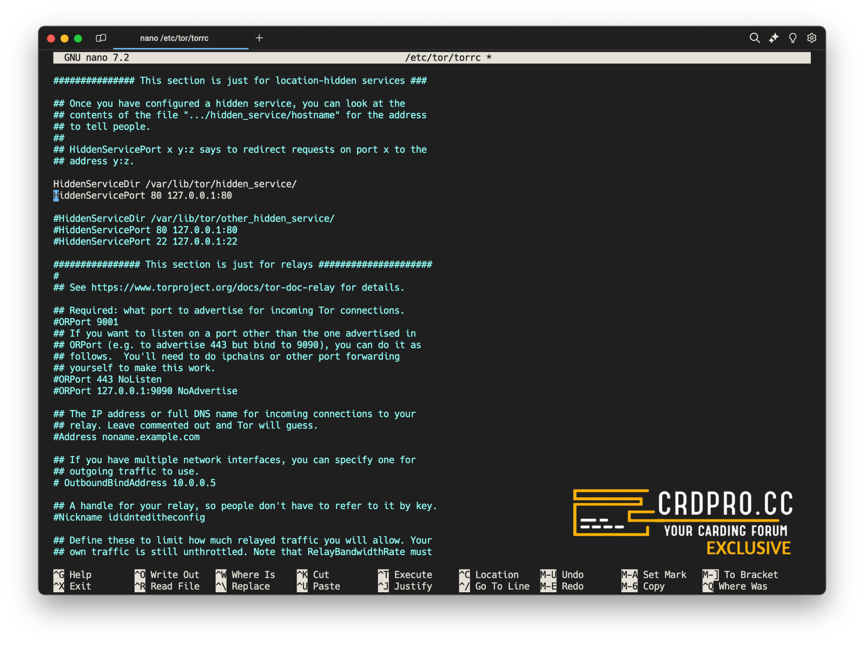Click the lightbulb hints icon
864x645 pixels.
(x=792, y=38)
